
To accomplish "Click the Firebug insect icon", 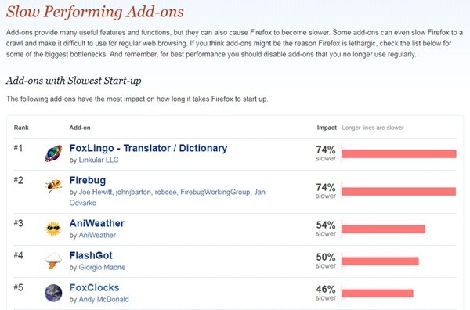I will point(53,186).
